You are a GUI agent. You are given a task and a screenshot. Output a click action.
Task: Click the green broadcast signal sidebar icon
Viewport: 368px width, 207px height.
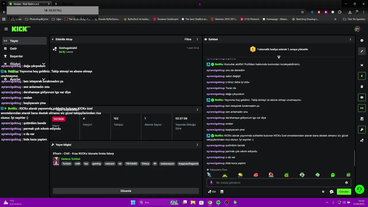(362, 108)
